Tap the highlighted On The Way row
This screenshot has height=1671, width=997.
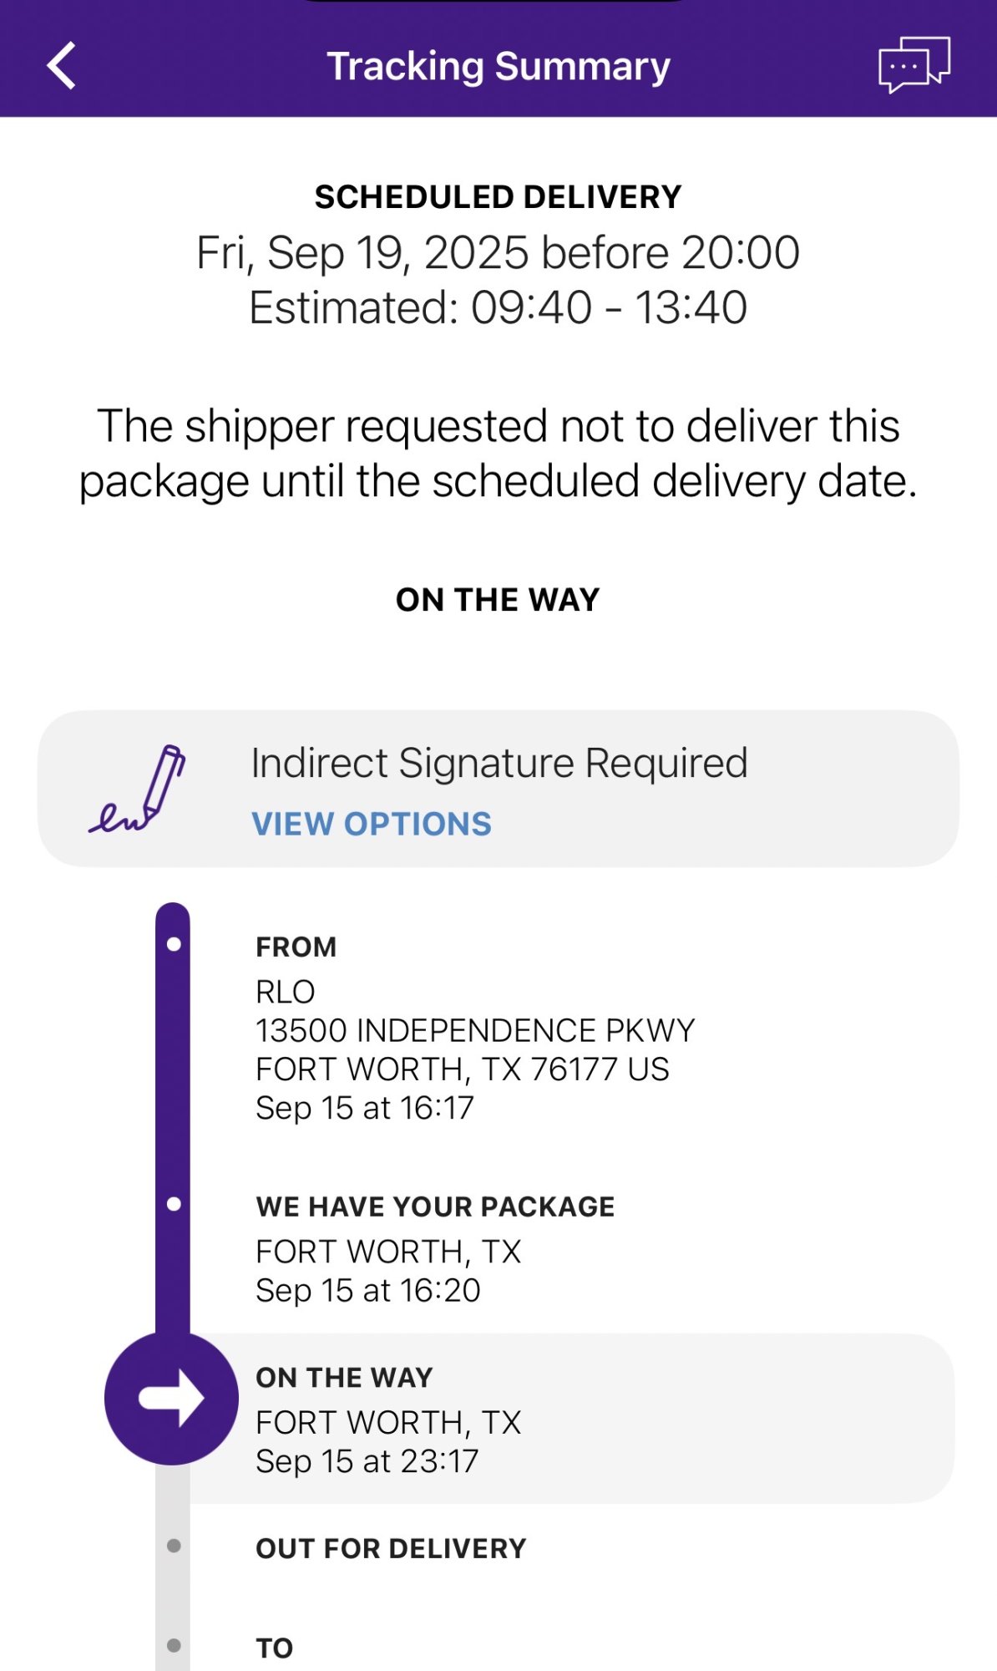click(568, 1419)
